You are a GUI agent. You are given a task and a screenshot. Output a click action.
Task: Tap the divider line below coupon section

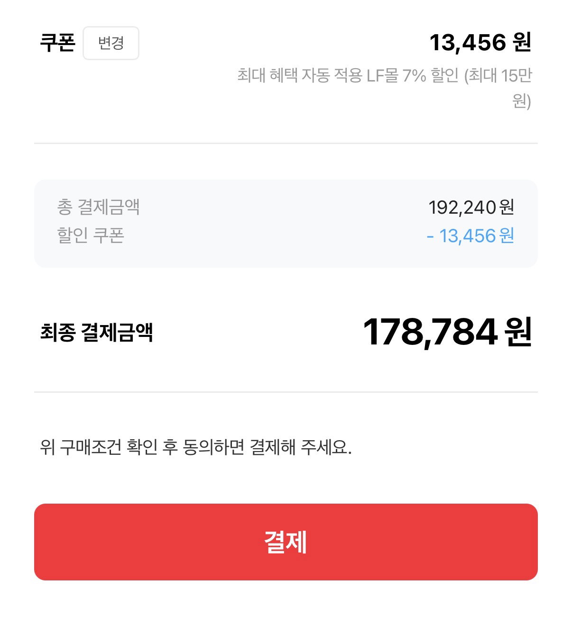tap(286, 143)
